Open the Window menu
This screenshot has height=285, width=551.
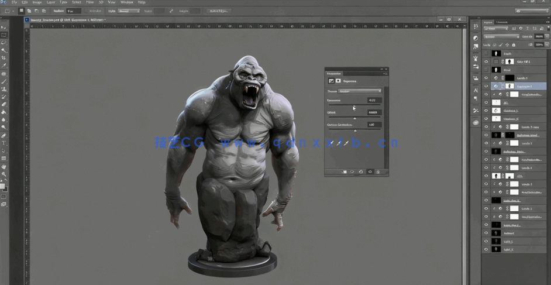click(127, 2)
